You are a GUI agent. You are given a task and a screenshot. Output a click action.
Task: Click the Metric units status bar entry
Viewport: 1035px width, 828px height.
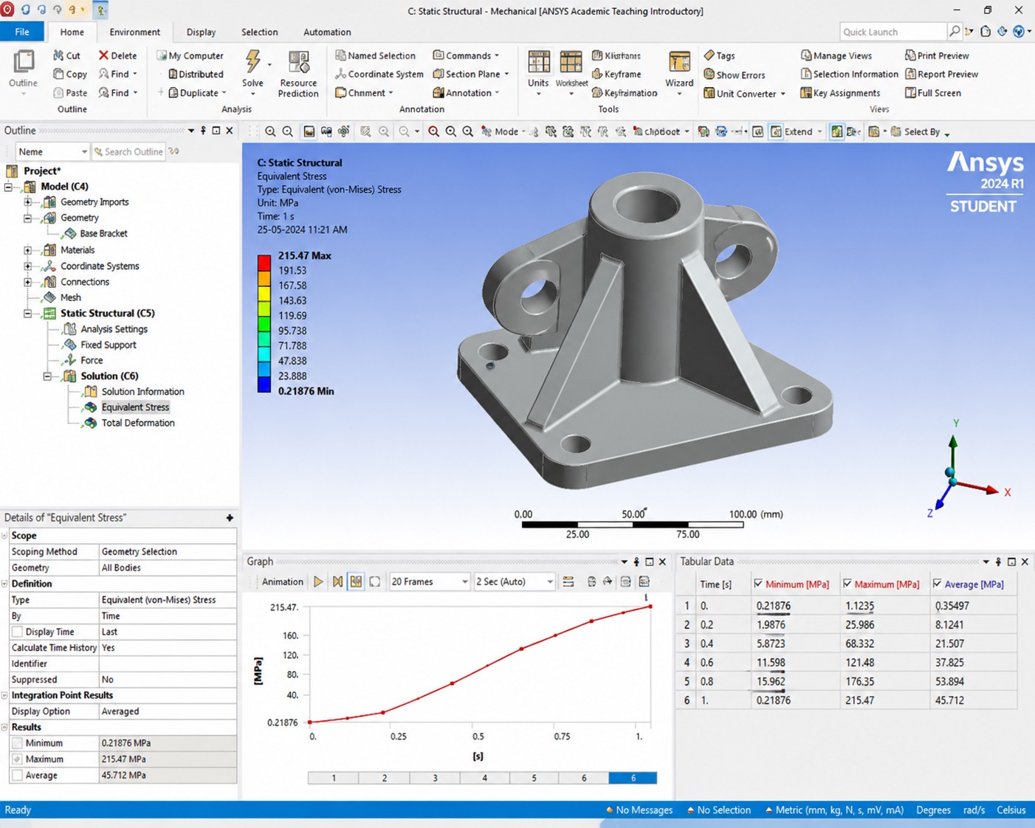pos(834,810)
